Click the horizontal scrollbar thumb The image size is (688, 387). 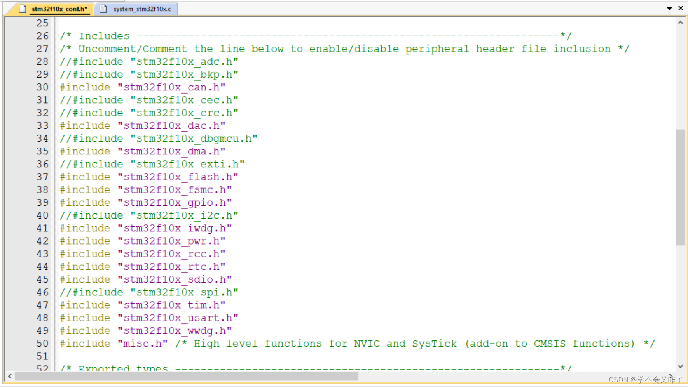[186, 376]
